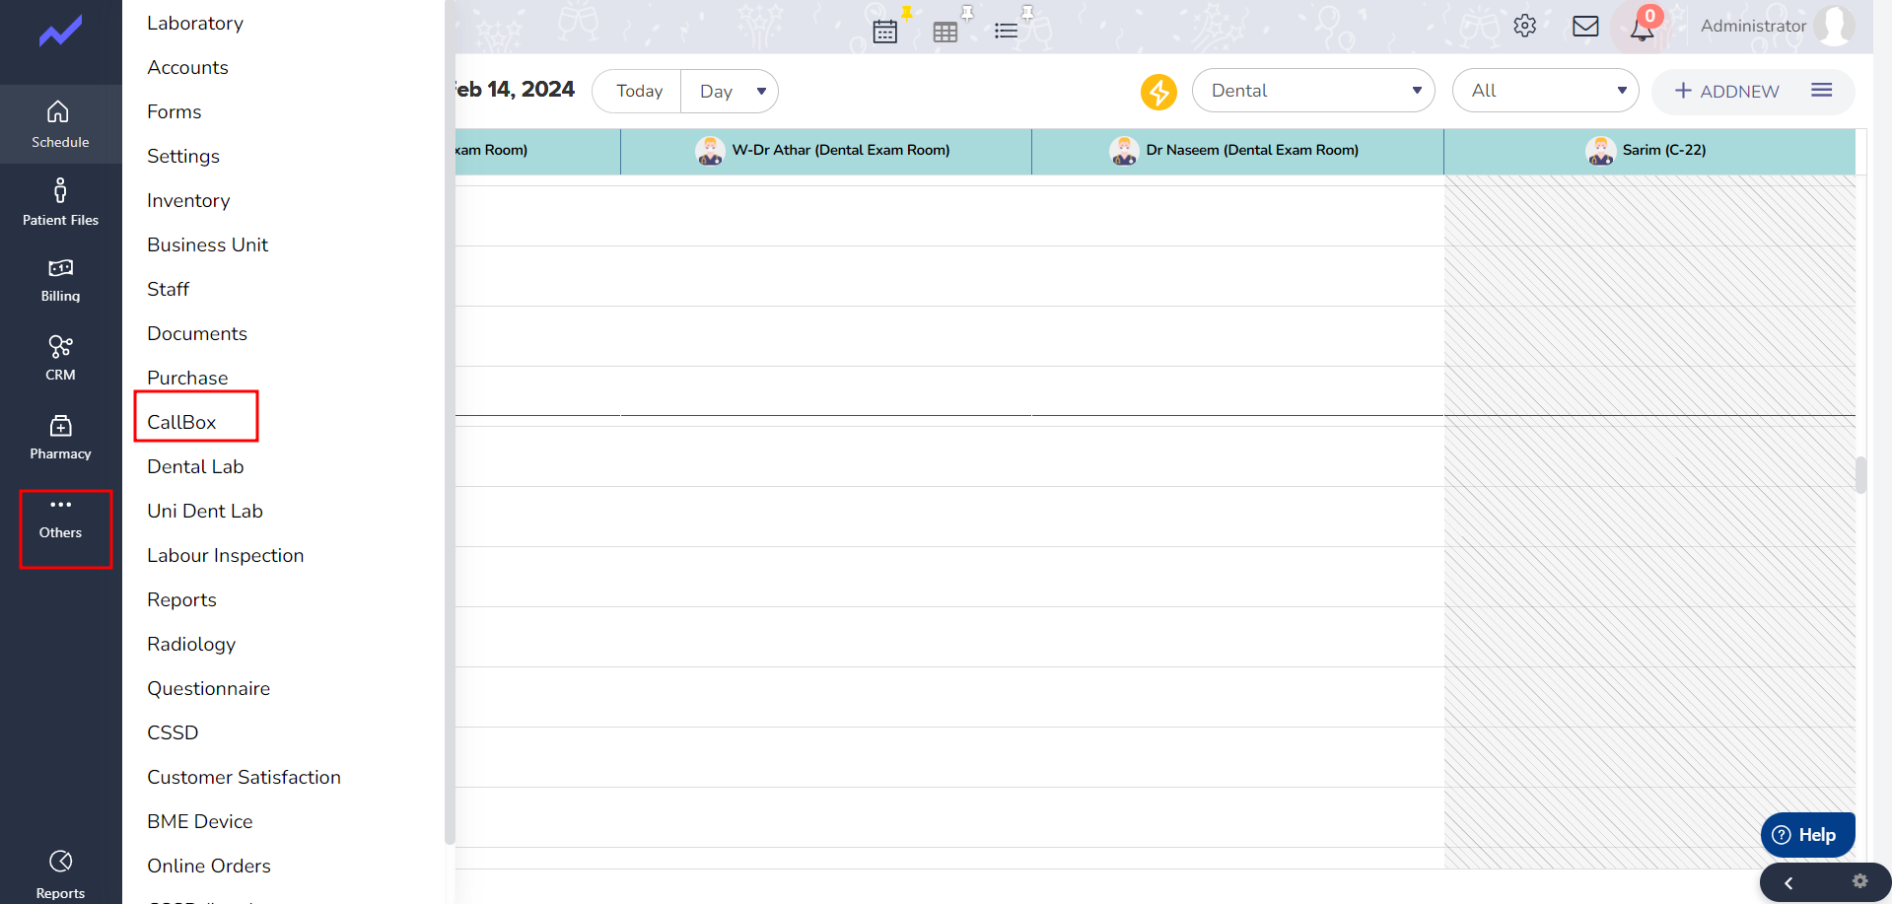Open Uni Dent Lab menu item
The image size is (1892, 904).
tap(205, 511)
